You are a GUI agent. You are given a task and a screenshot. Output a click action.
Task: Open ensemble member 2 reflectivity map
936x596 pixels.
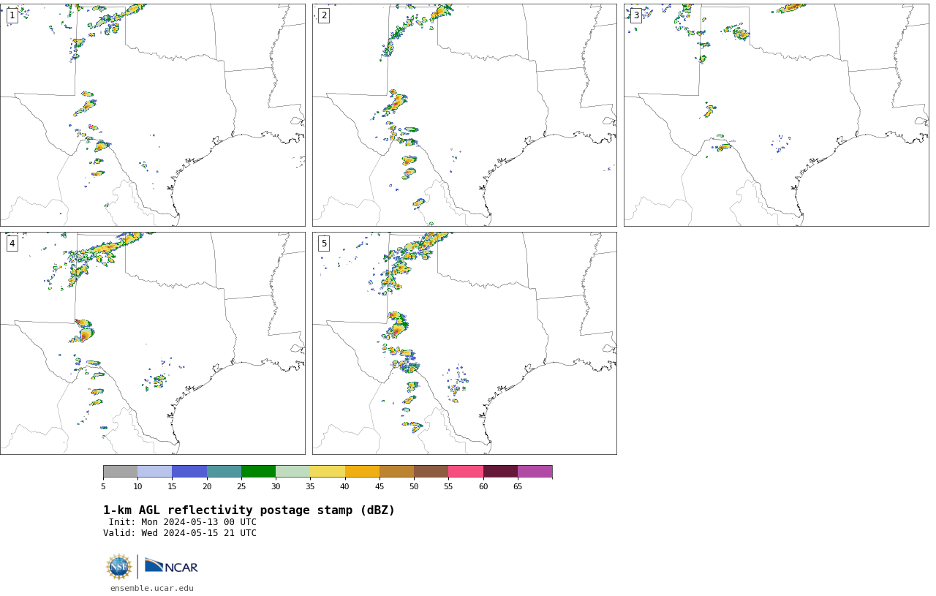[x=464, y=115]
